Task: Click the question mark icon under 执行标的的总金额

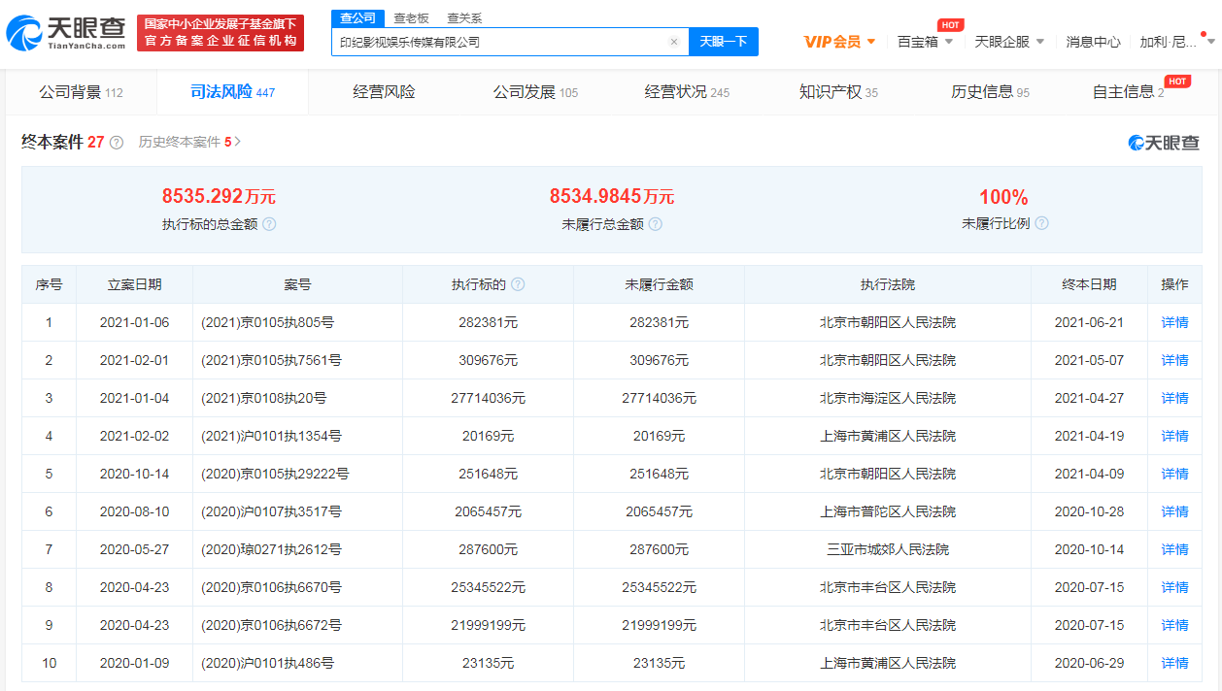Action: click(x=270, y=224)
